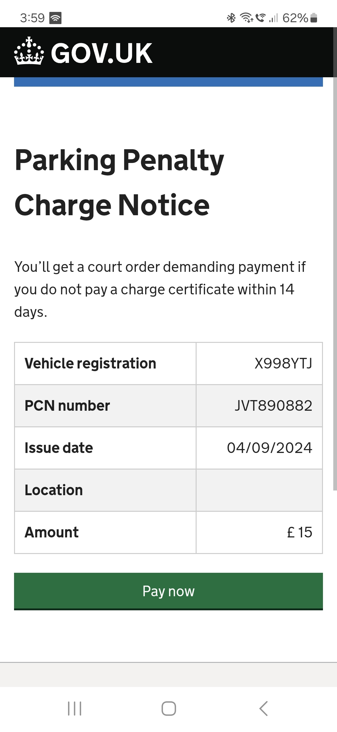This screenshot has height=732, width=337.
Task: Tap the Android back arrow
Action: [x=264, y=709]
